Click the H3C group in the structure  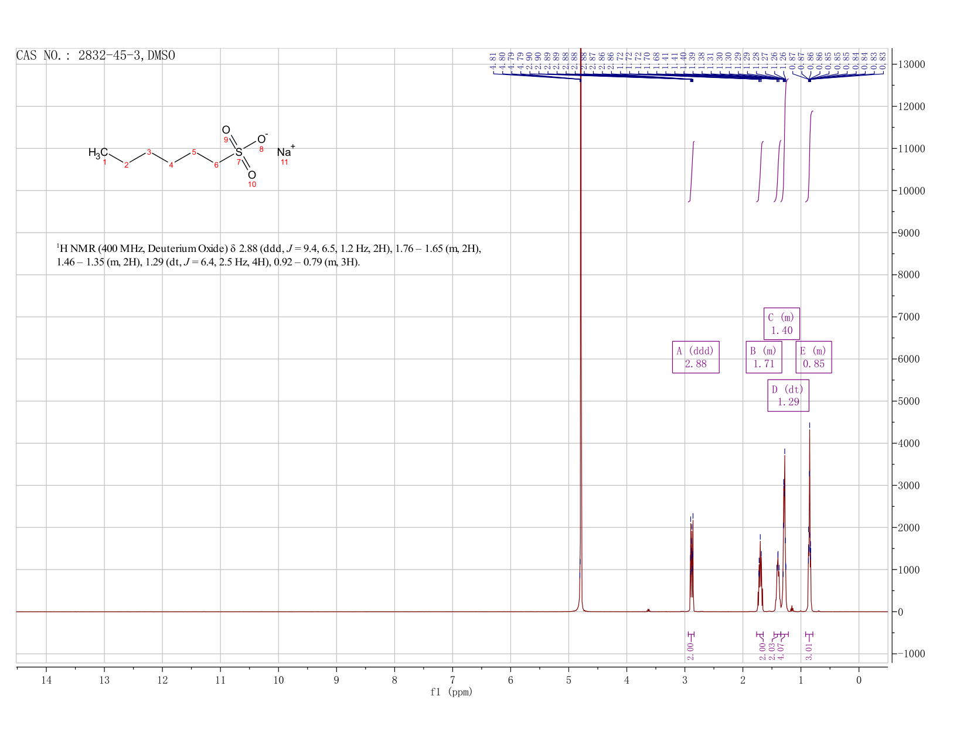coord(98,152)
